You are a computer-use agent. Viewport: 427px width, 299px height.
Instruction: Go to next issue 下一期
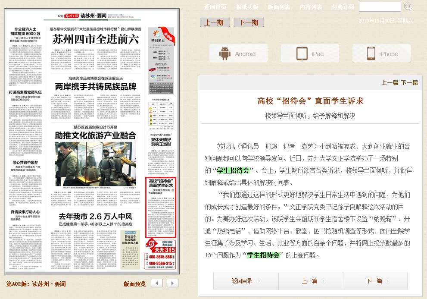pyautogui.click(x=249, y=22)
